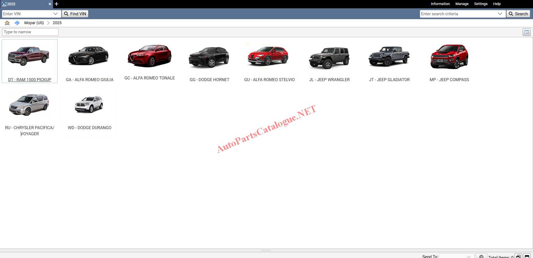Toggle the view layout icon at right

[x=526, y=32]
